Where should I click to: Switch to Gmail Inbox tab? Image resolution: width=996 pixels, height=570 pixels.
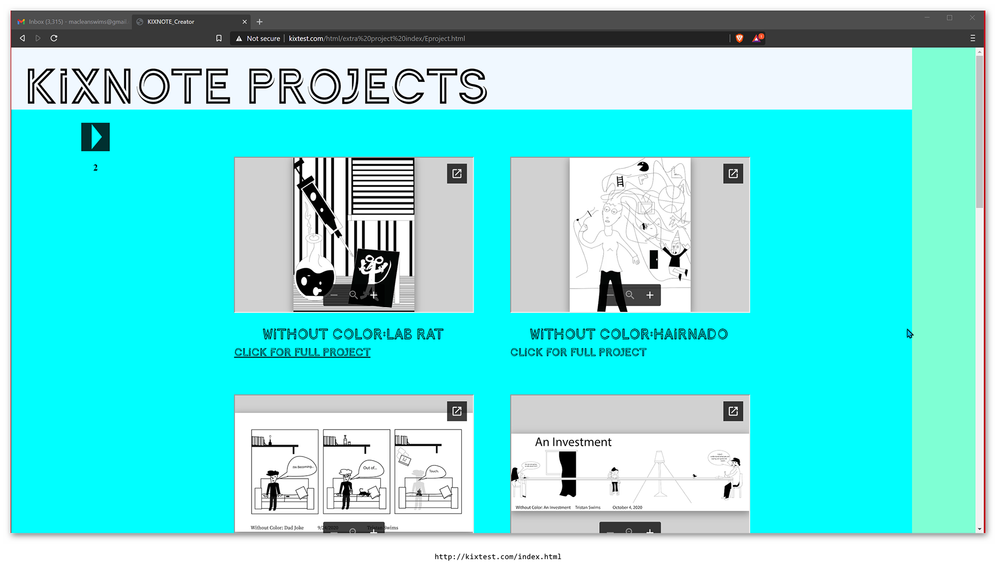point(73,22)
